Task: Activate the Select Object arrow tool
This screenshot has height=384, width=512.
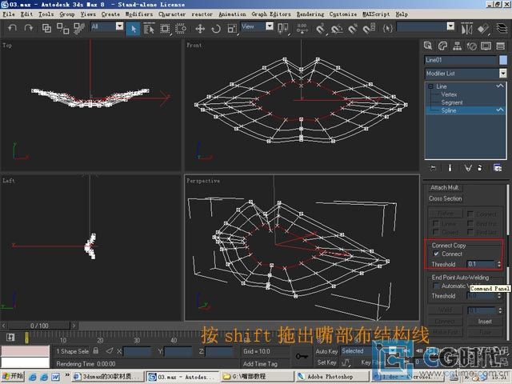Action: point(133,29)
